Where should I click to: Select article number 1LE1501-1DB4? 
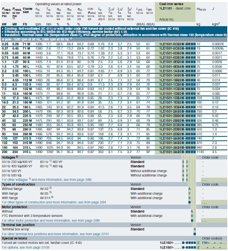point(170,98)
